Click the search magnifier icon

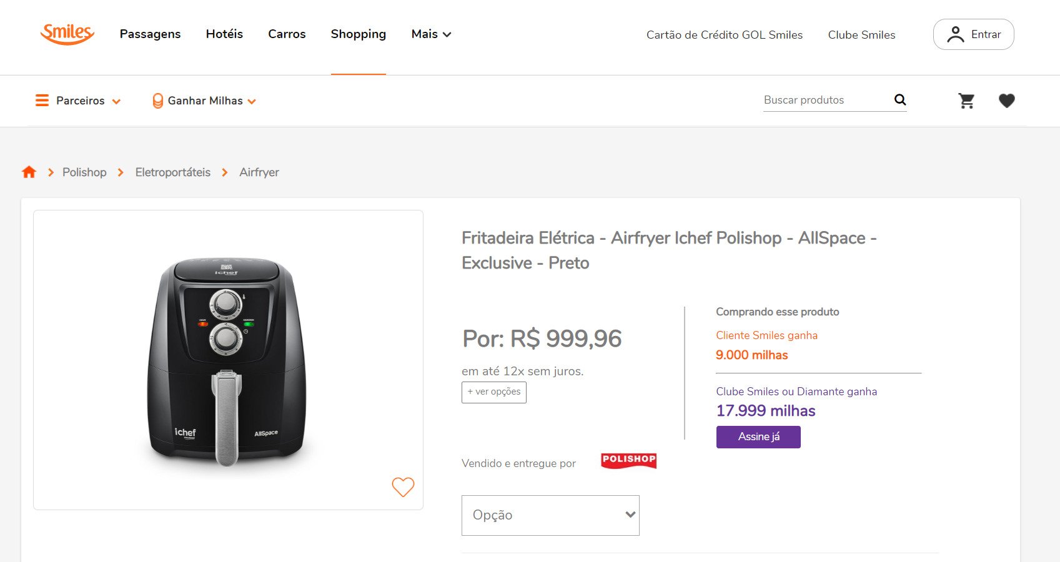click(x=899, y=100)
